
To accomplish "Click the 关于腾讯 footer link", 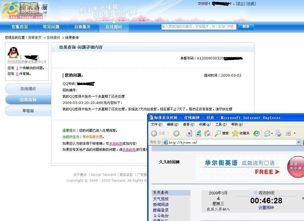I will [x=80, y=175].
